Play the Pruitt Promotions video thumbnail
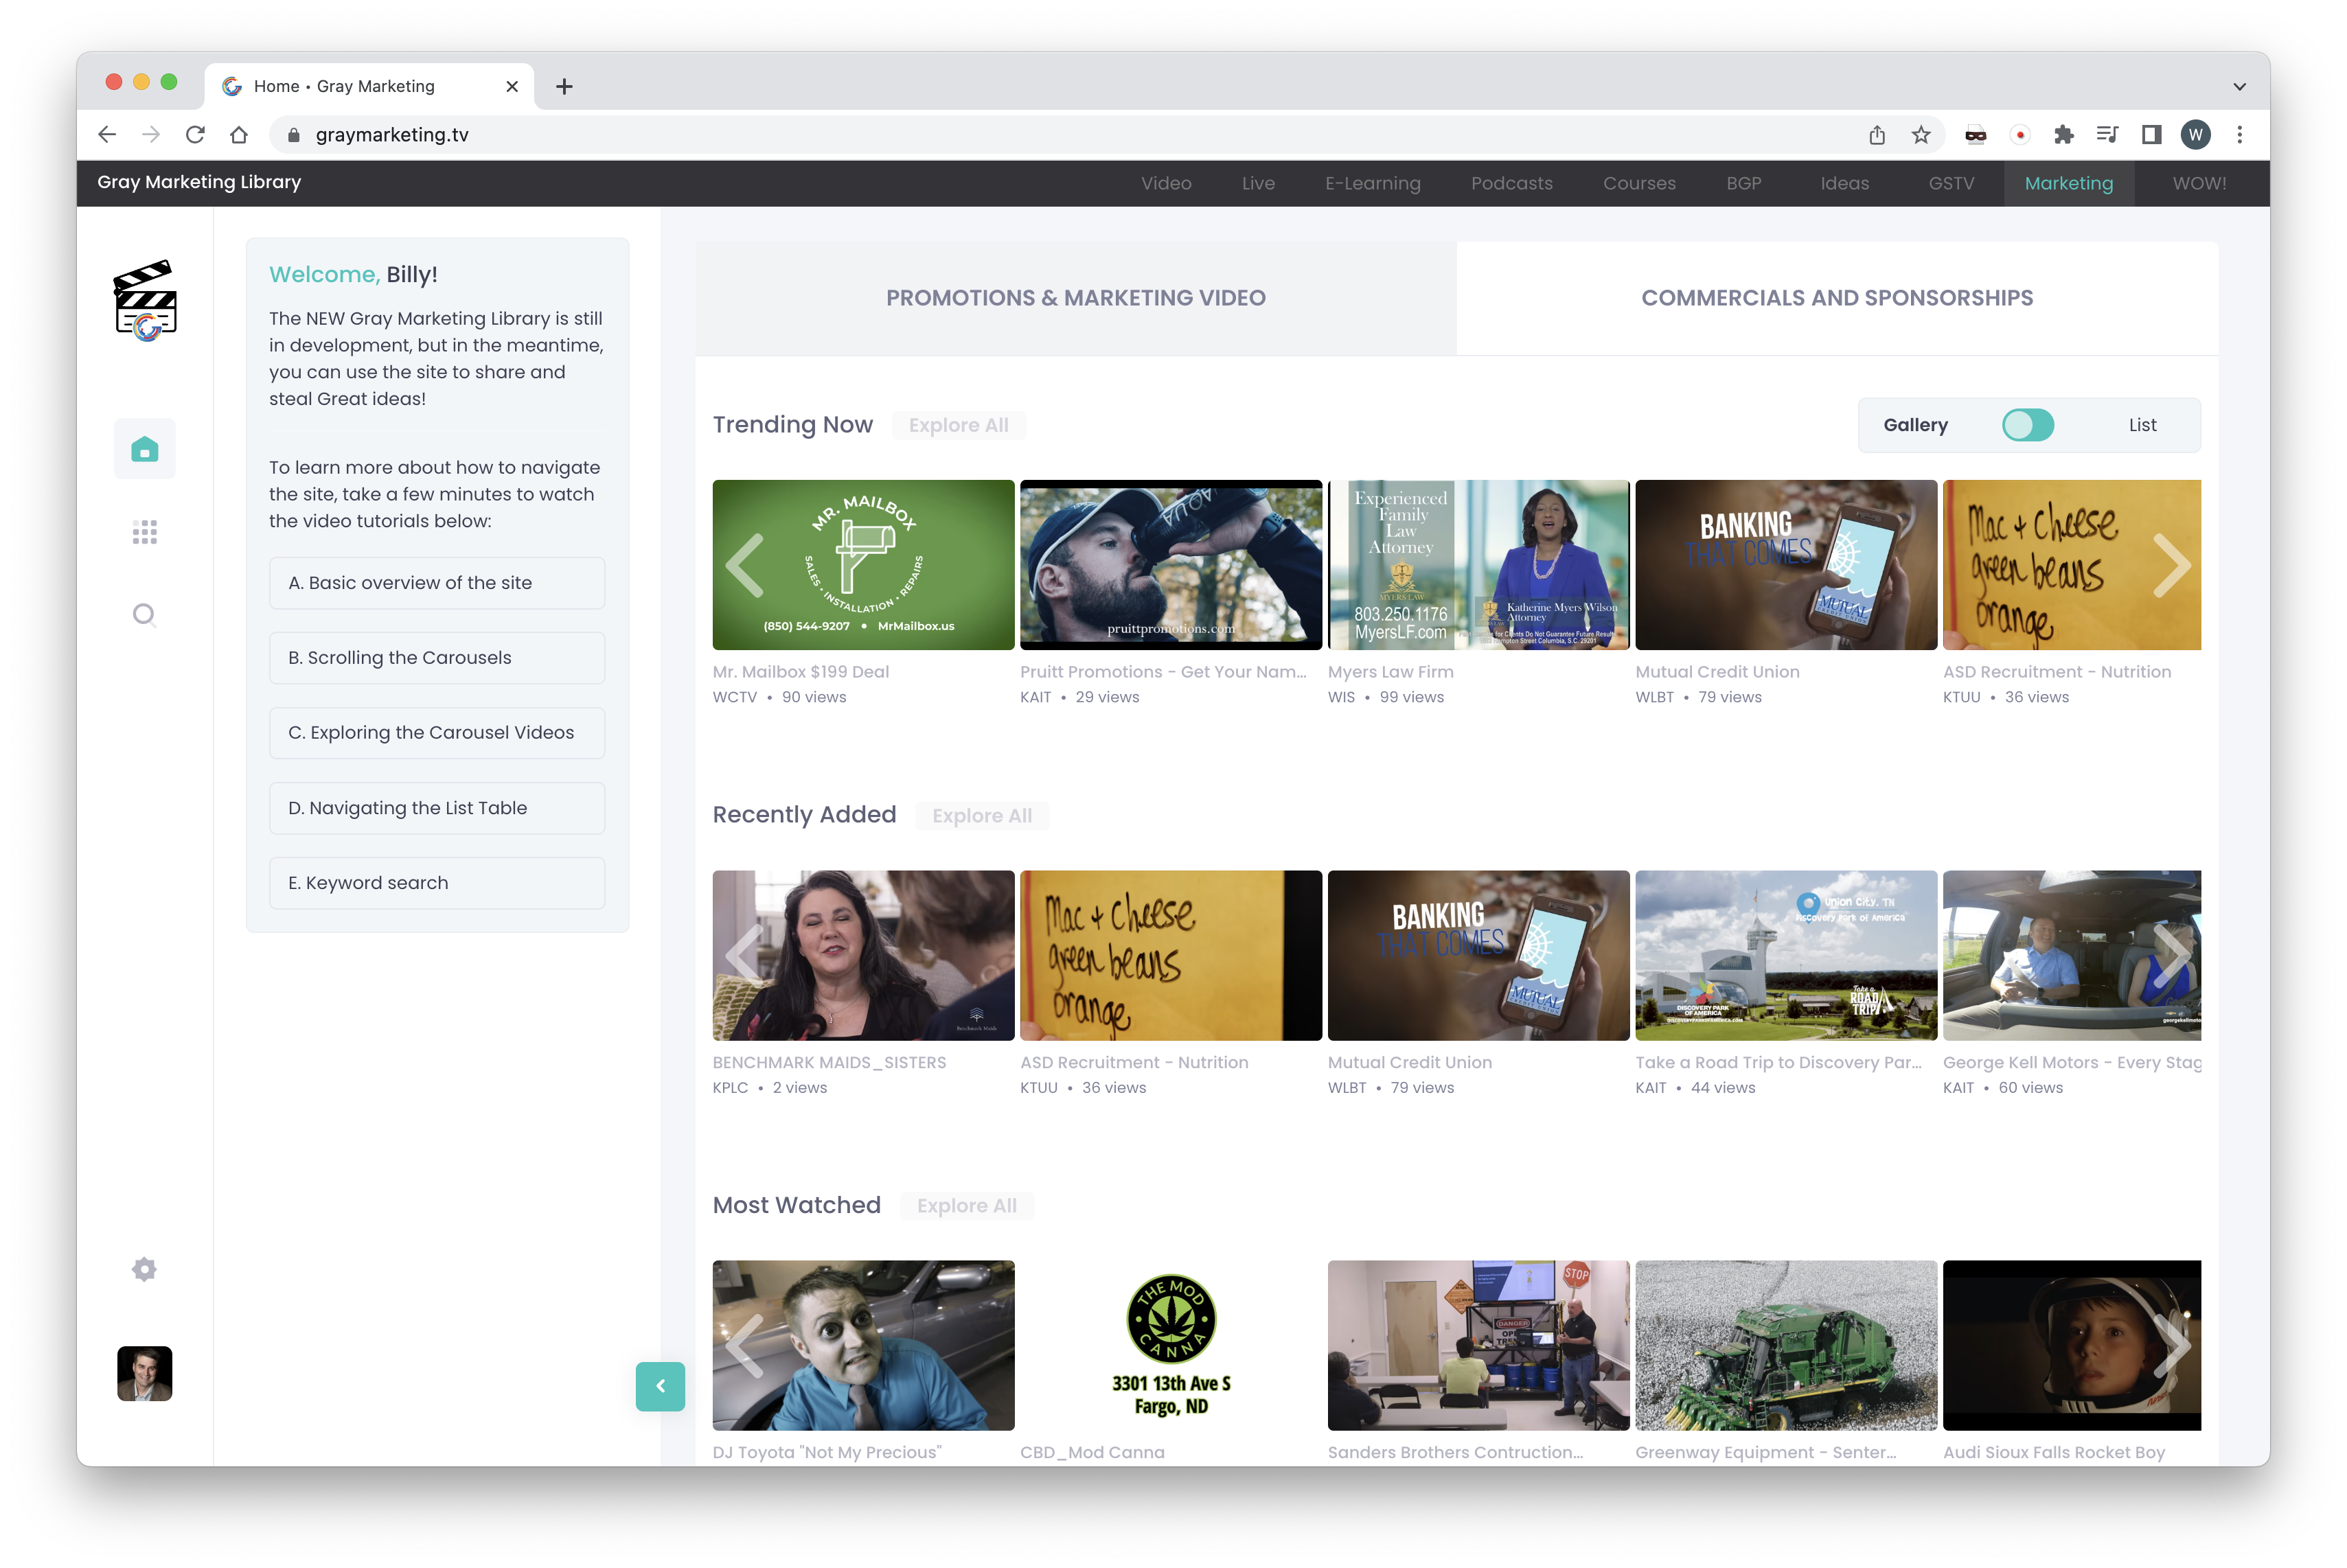The width and height of the screenshot is (2347, 1568). pos(1170,565)
